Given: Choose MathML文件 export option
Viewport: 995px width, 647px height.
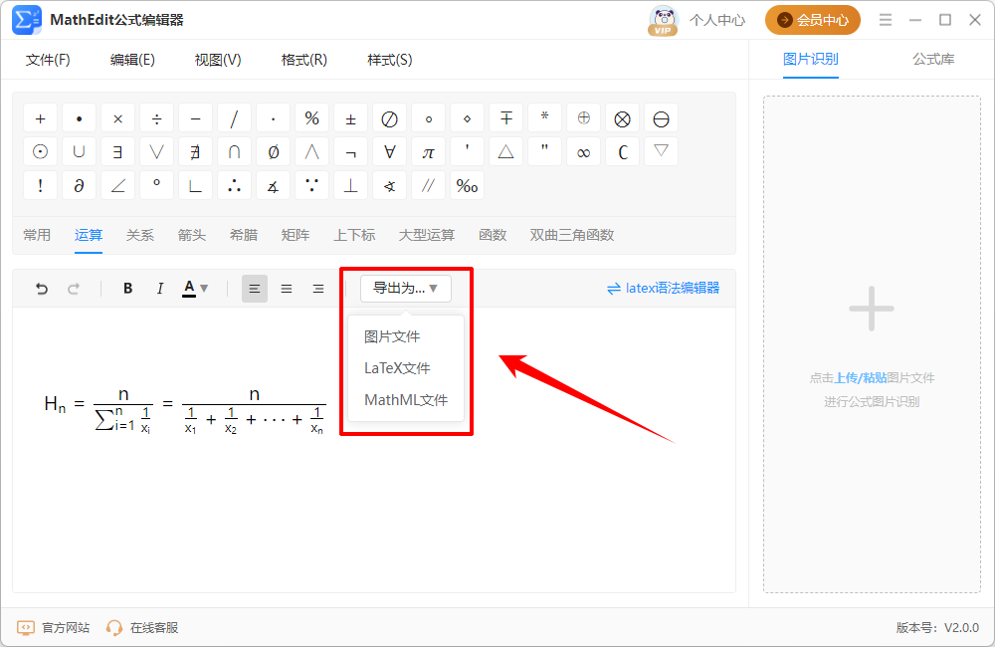Looking at the screenshot, I should tap(406, 400).
